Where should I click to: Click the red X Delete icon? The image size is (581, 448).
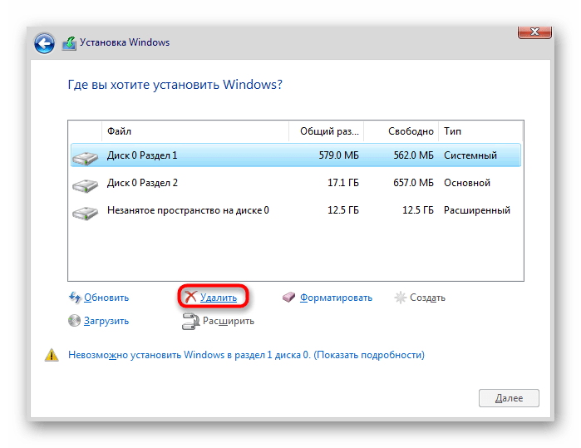tap(190, 297)
